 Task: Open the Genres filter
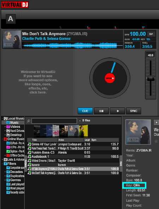14,180
